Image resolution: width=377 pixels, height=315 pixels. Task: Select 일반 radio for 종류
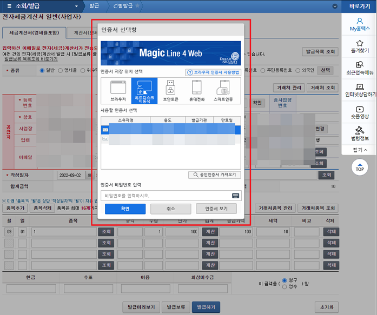[42, 70]
